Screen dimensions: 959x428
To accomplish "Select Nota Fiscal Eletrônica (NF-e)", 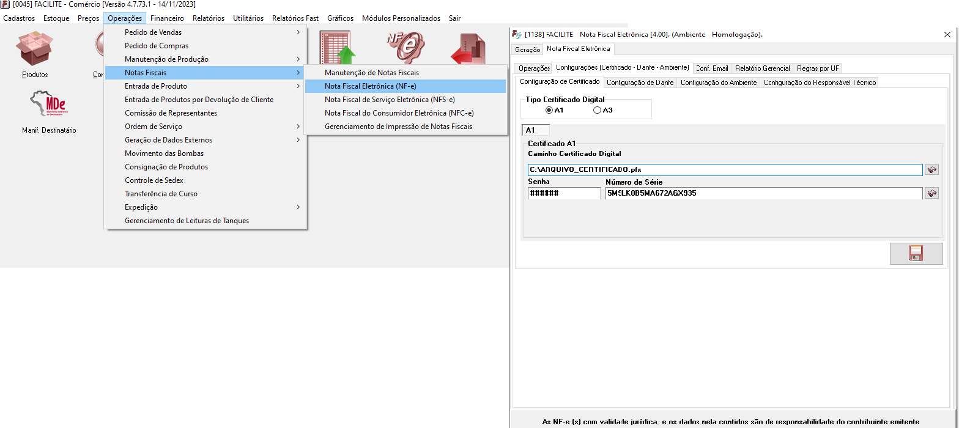I will click(x=405, y=86).
